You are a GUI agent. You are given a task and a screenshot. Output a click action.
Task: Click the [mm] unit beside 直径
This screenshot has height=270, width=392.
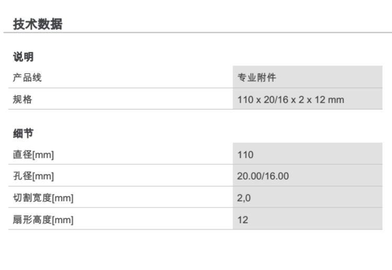43,155
